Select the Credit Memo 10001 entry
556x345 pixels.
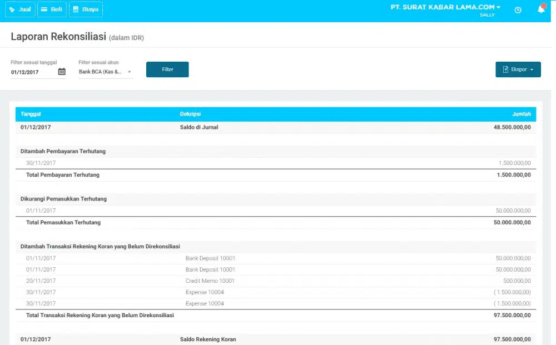tap(210, 281)
